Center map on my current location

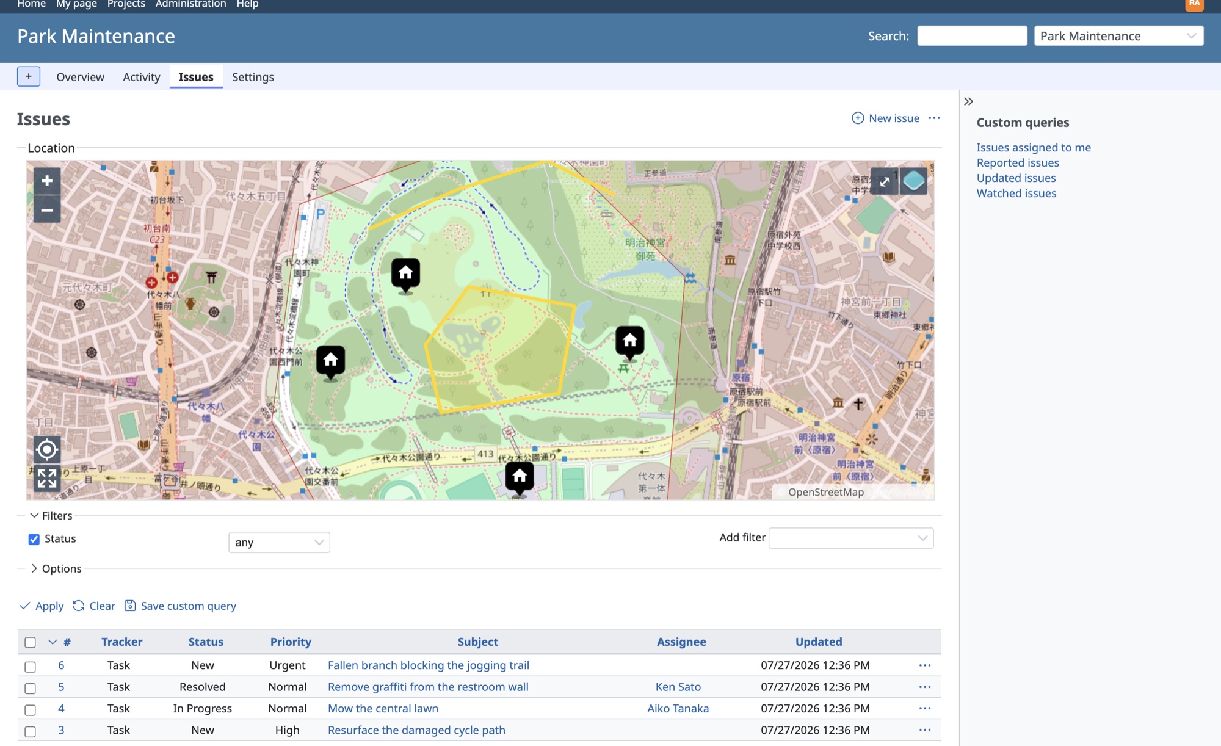47,450
